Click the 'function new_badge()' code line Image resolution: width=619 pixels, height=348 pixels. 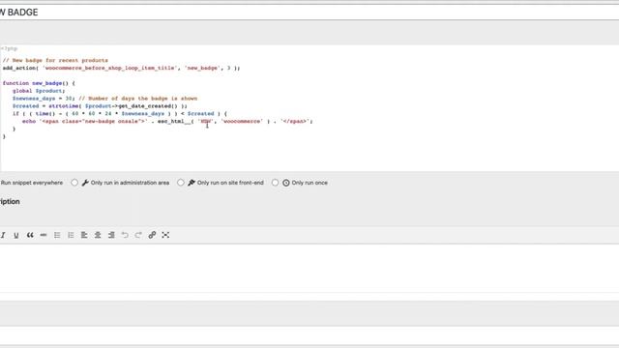pos(39,83)
